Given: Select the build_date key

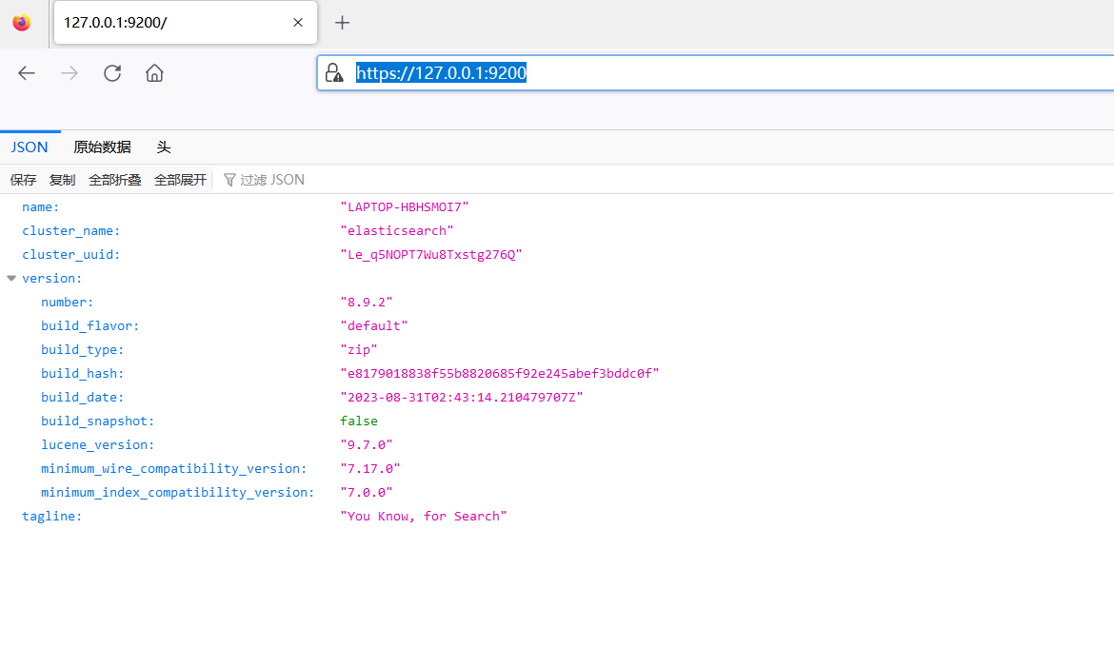Looking at the screenshot, I should [83, 397].
